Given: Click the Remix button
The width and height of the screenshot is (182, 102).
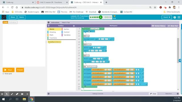Looking at the screenshot, I should (22, 17).
